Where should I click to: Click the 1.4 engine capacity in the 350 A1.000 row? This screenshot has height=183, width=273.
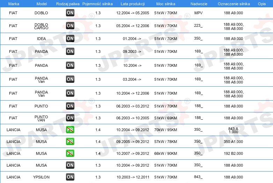98,142
